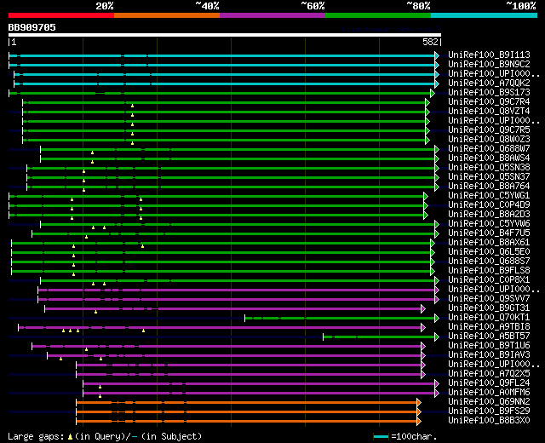Select the UniRef100_Q5SN37 label

489,176
